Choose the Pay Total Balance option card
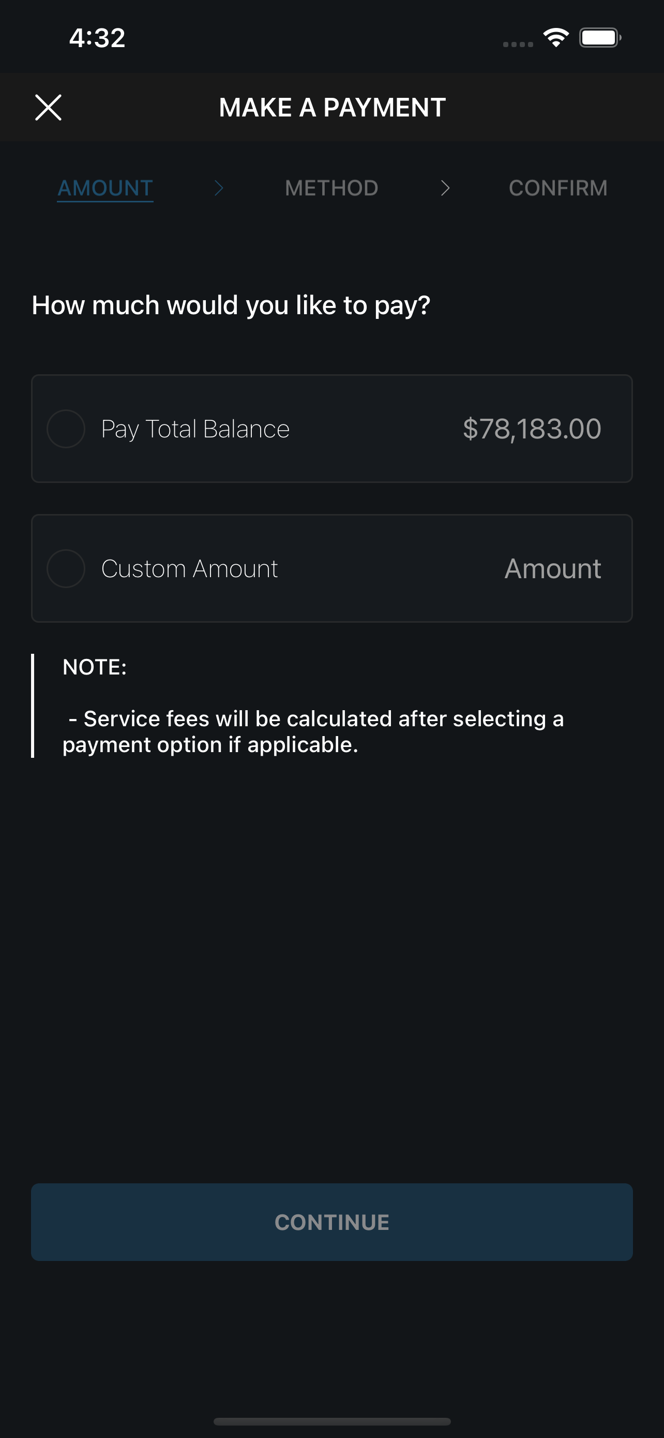This screenshot has width=664, height=1438. [x=331, y=429]
